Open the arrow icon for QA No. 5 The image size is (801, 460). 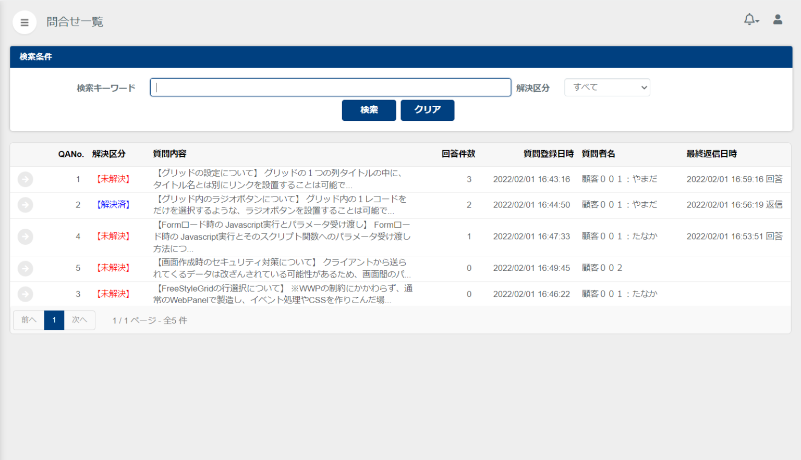[25, 268]
